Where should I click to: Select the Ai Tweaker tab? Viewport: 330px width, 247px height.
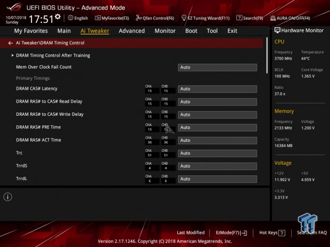point(95,31)
